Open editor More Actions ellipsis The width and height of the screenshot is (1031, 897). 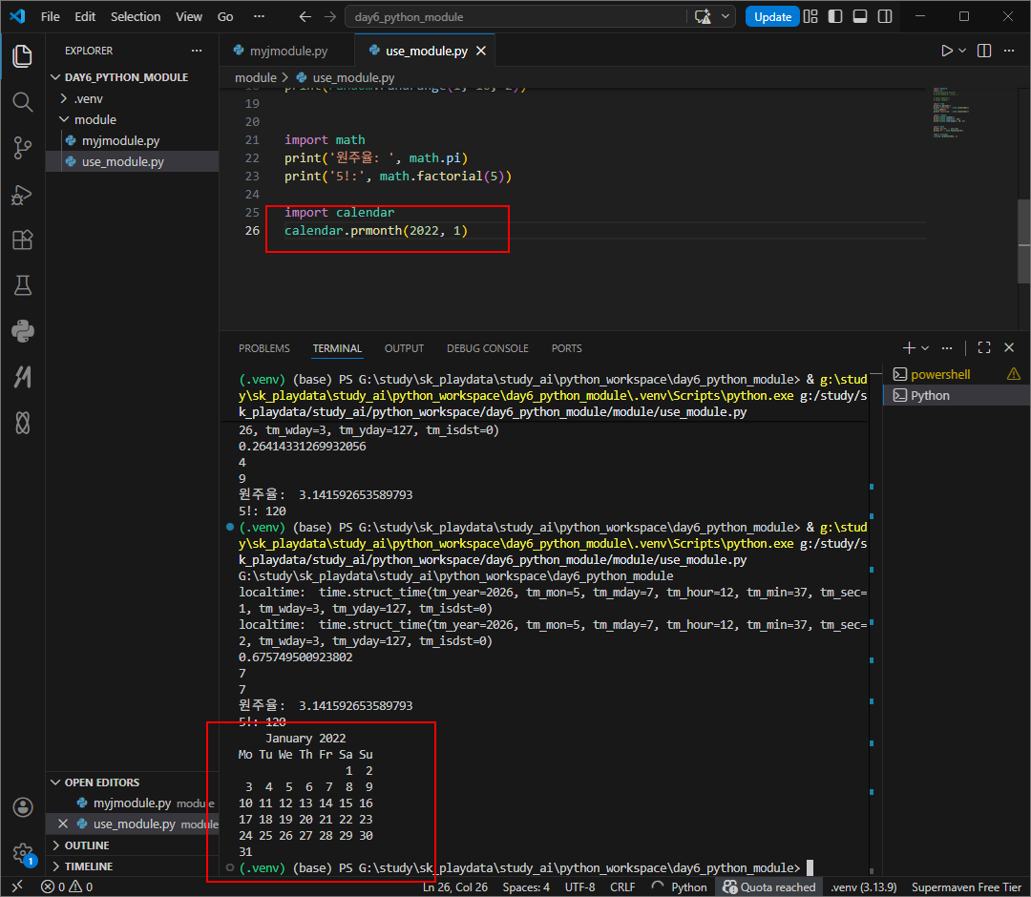tap(1009, 51)
